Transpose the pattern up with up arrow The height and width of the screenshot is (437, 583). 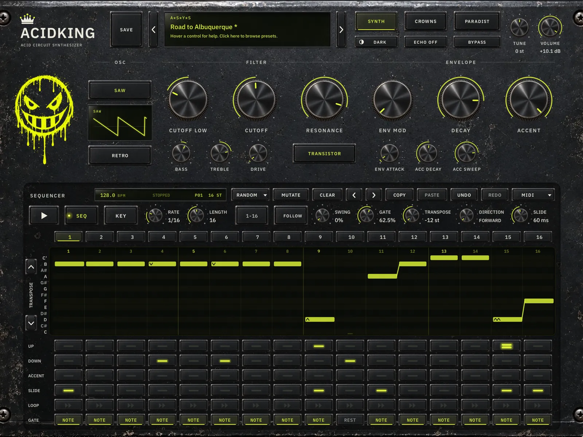pos(31,267)
